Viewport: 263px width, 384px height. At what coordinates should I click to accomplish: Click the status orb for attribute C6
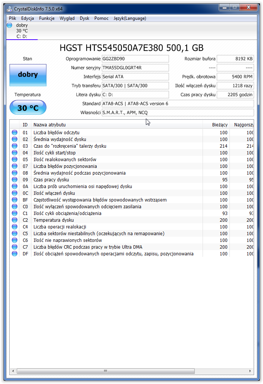tap(15, 240)
